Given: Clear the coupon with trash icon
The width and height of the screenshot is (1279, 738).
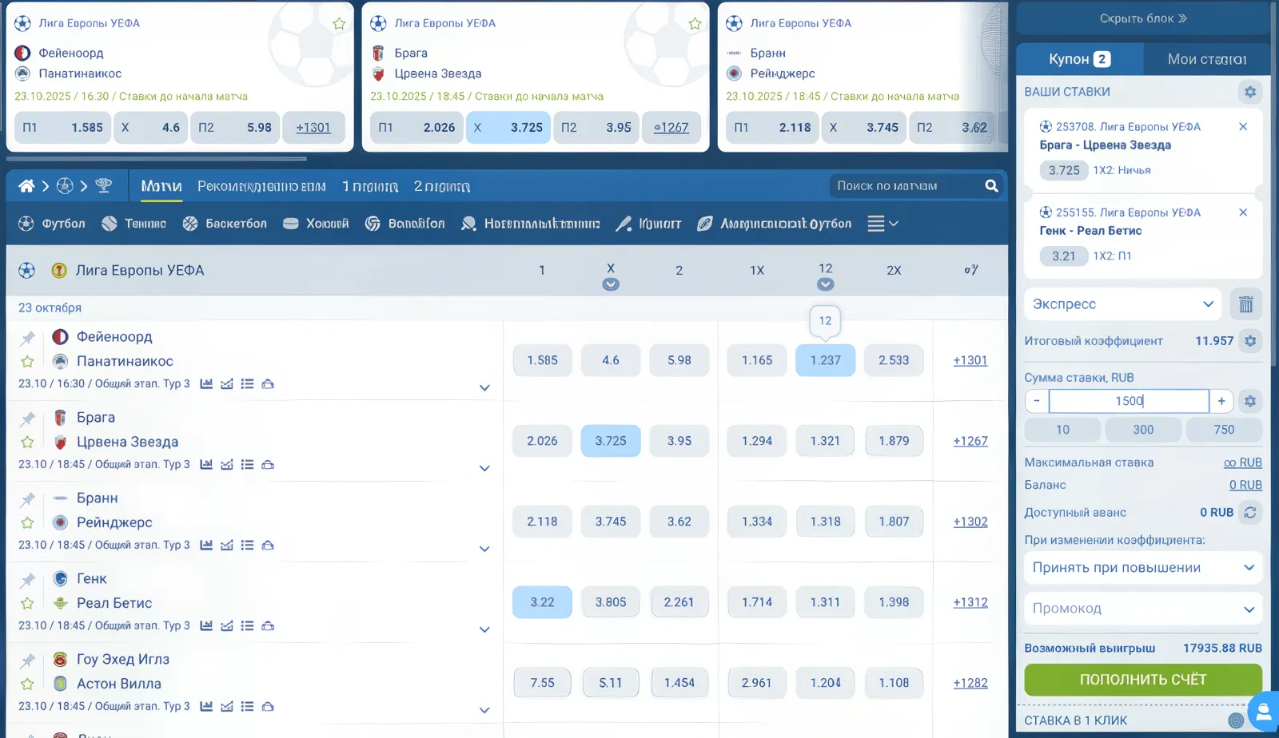Looking at the screenshot, I should coord(1245,304).
